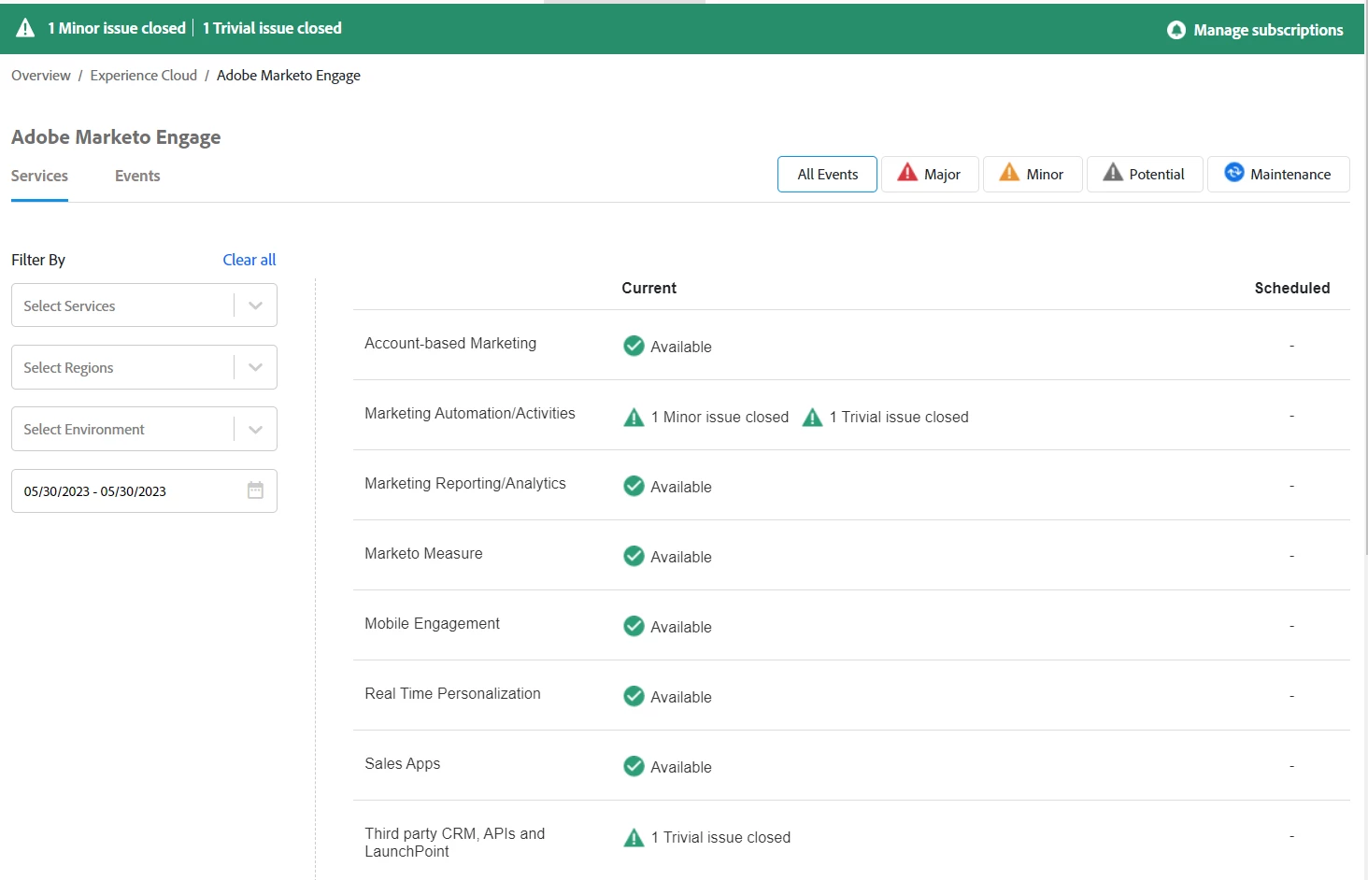Select the Services tab

(39, 176)
